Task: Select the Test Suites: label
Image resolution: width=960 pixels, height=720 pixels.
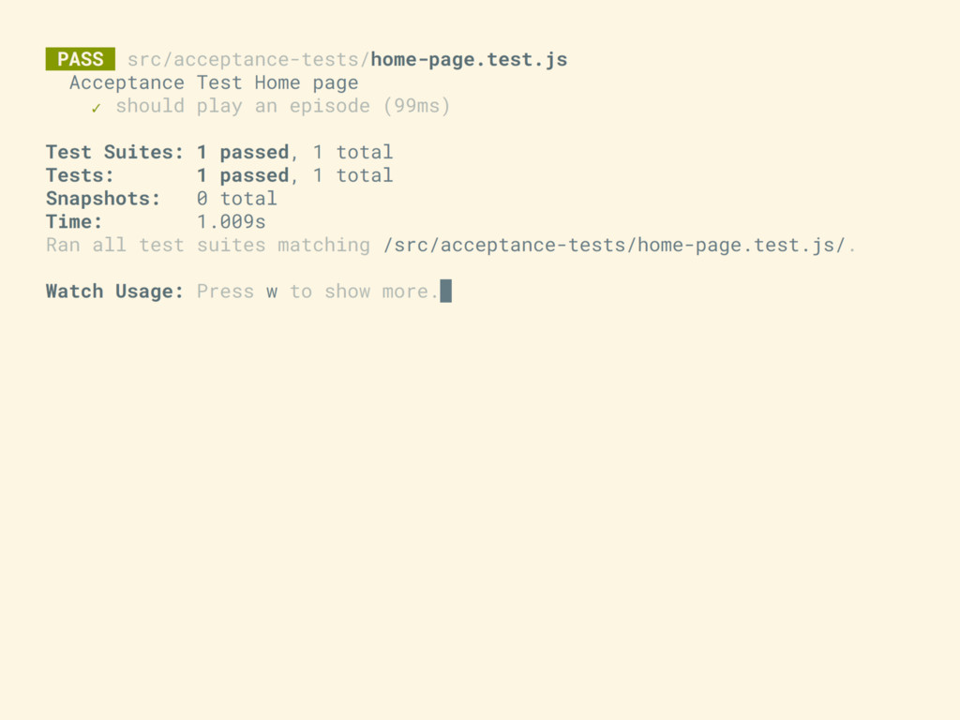Action: (x=114, y=152)
